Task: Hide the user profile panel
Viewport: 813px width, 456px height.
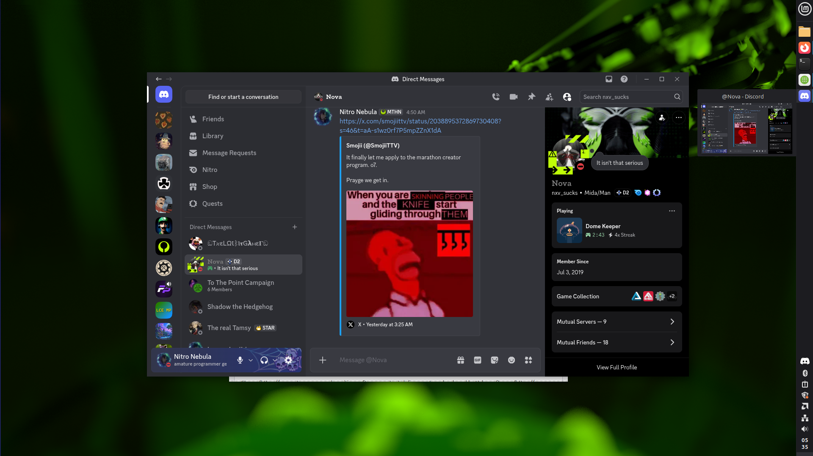Action: (567, 97)
